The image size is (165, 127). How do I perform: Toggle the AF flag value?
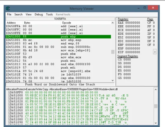154,30
